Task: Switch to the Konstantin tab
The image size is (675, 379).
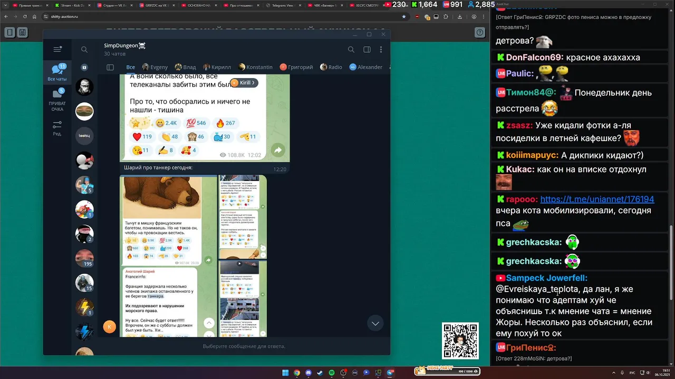Action: click(x=255, y=67)
